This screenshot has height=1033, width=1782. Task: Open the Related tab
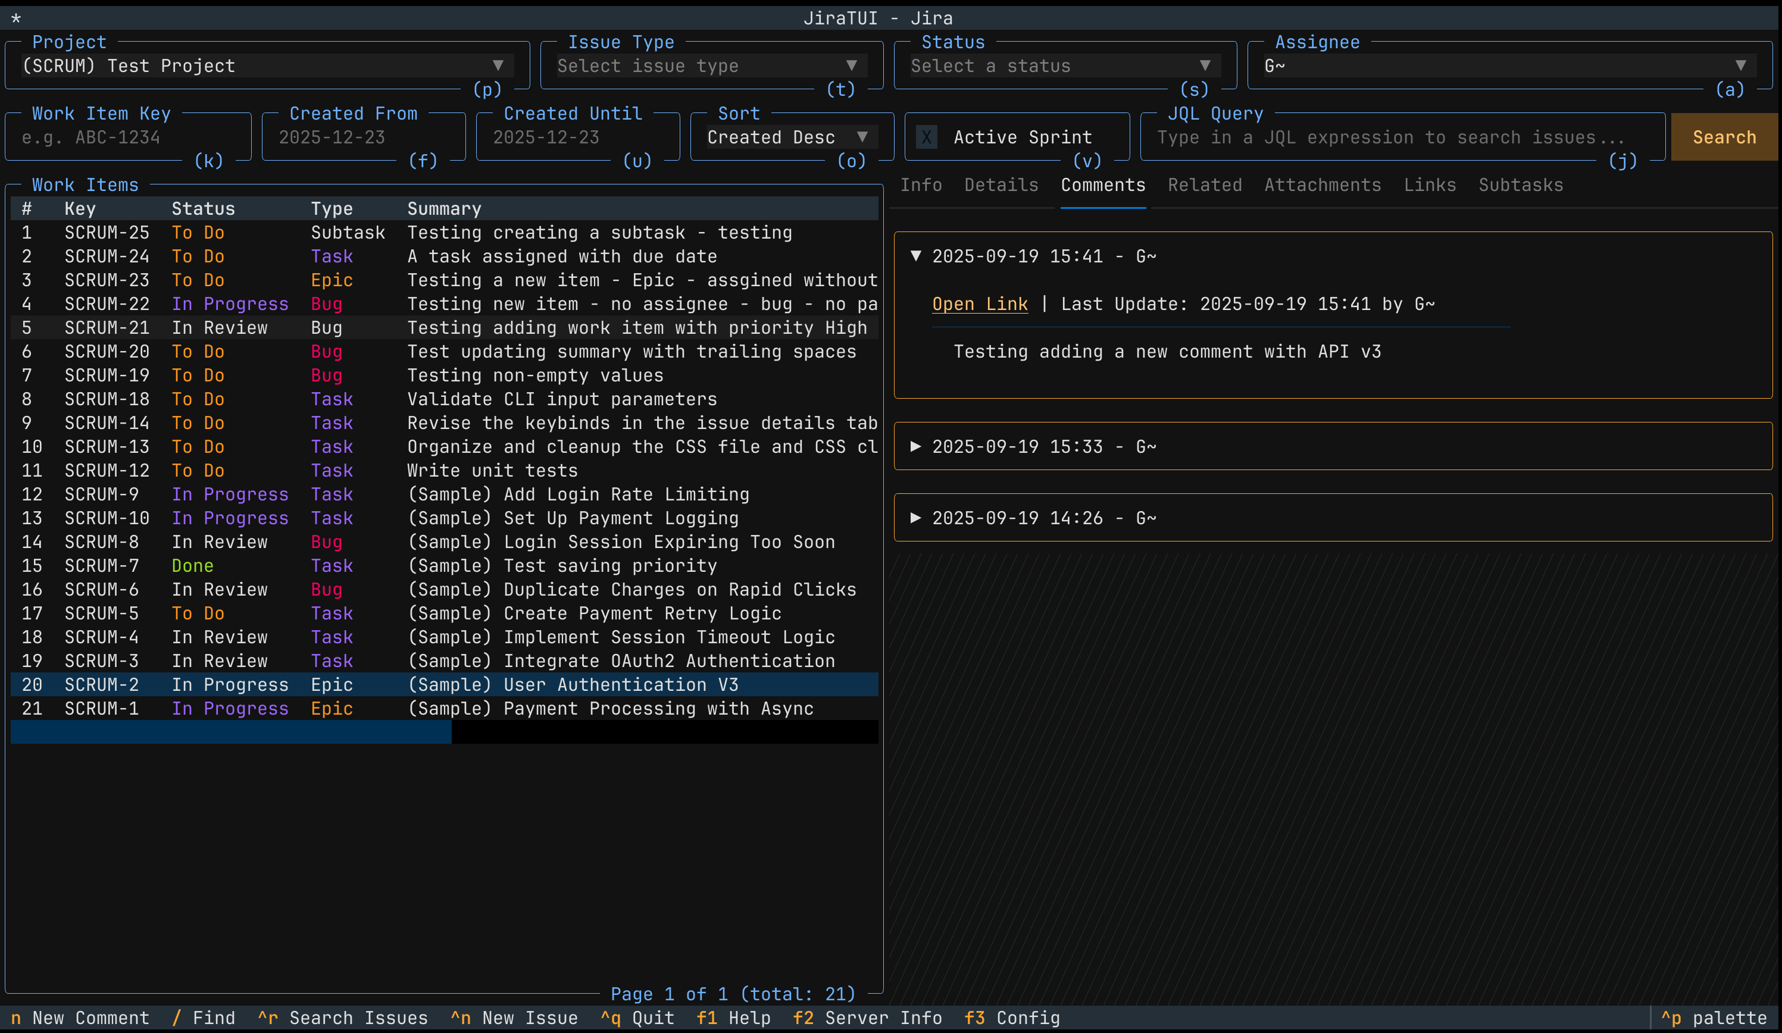(1205, 185)
